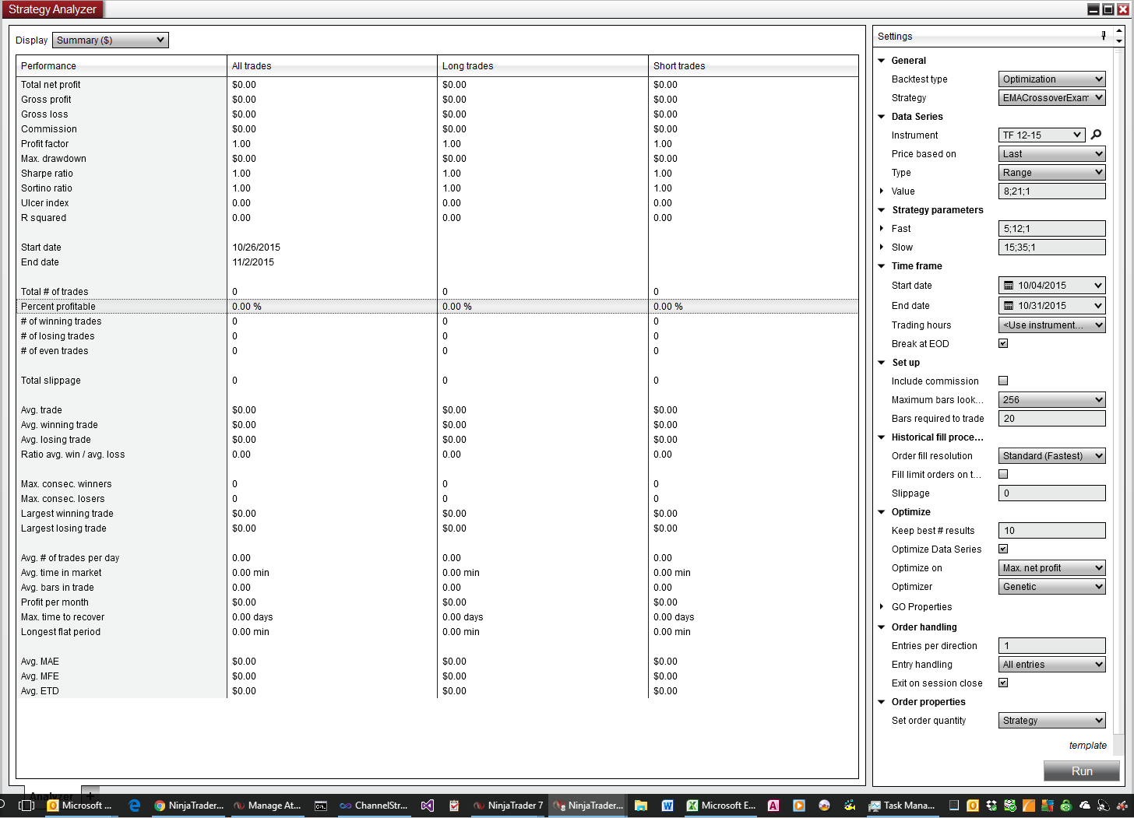Open the Display Summary ($) dropdown
Image resolution: width=1134 pixels, height=818 pixels.
point(111,40)
